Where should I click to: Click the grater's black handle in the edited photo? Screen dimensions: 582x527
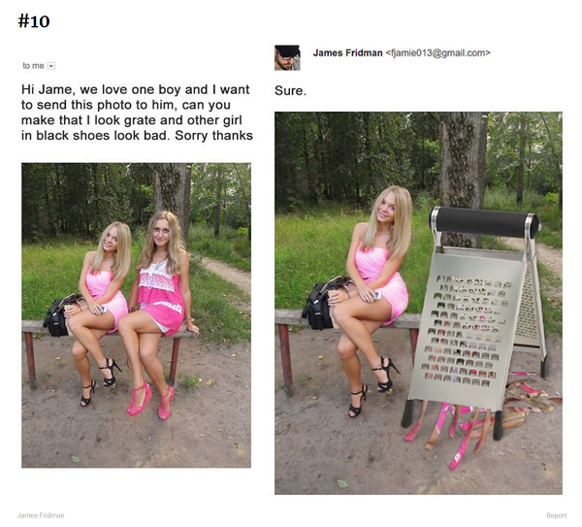(484, 223)
